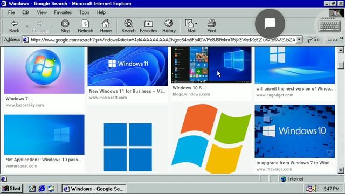Expand the Forward button history arrow
Viewport: 345px width, 194px height.
point(53,26)
